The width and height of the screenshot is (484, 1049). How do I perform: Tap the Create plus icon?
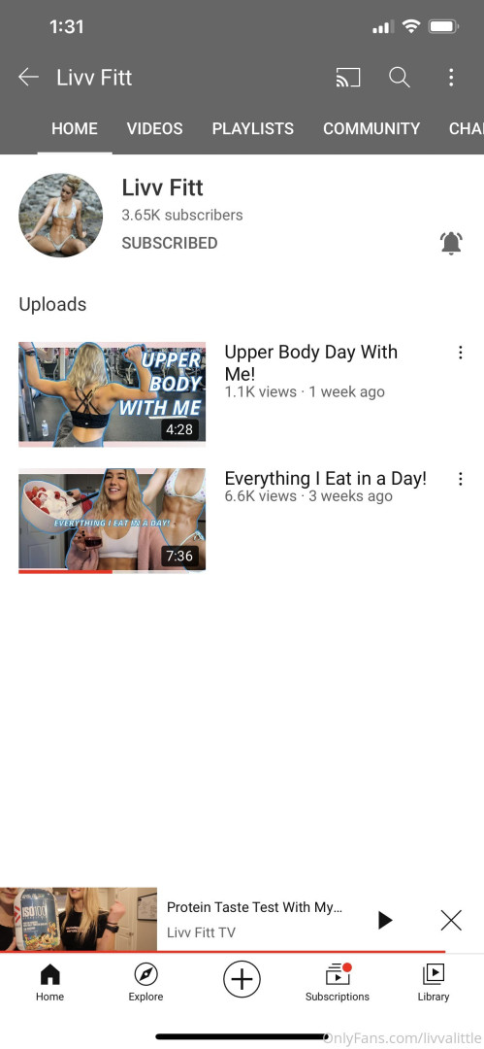point(242,980)
